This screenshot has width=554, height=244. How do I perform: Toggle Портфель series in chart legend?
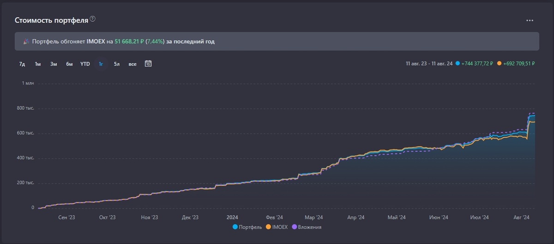point(248,227)
